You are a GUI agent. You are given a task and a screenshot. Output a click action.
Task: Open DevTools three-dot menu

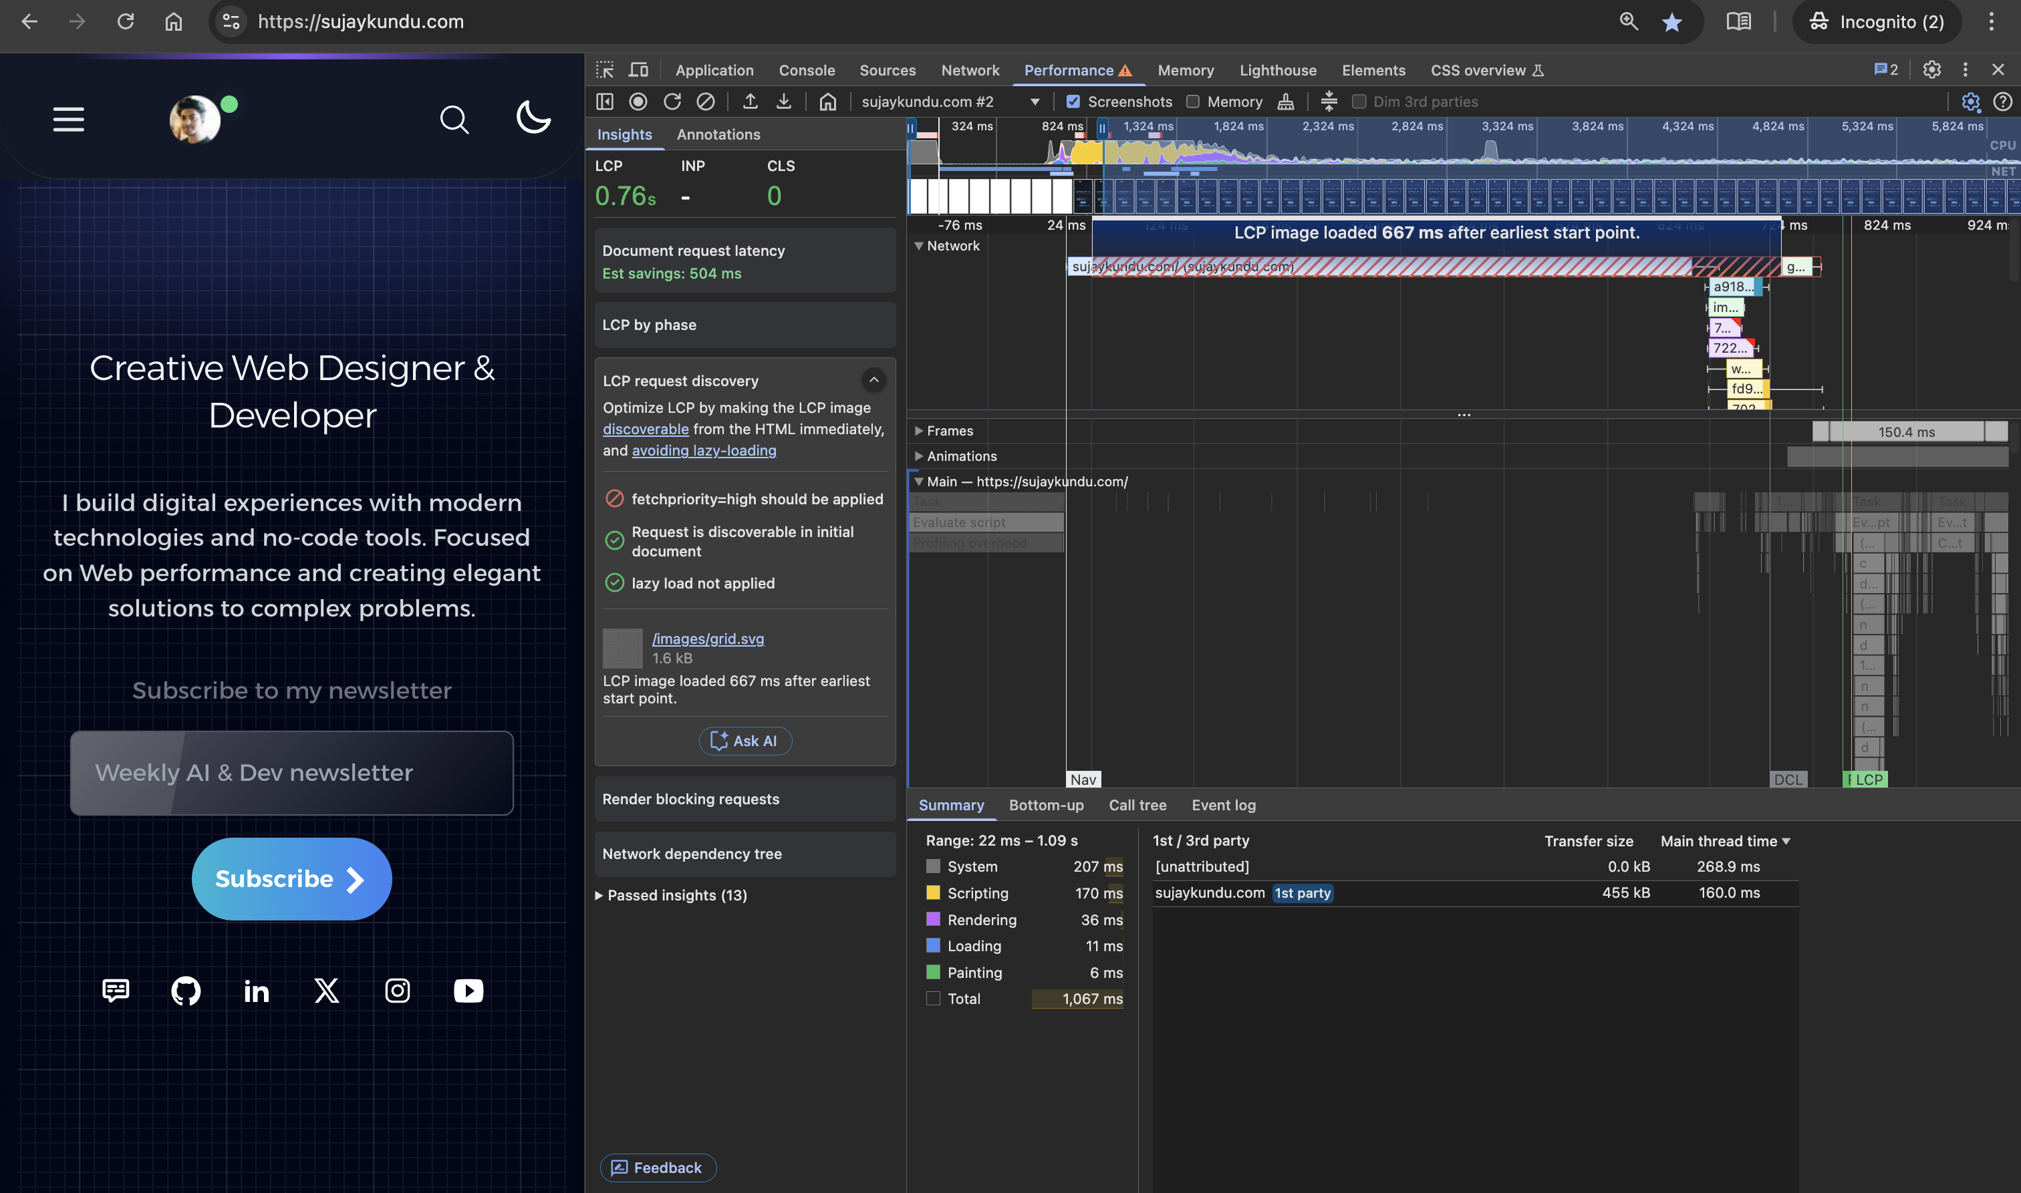tap(1966, 70)
